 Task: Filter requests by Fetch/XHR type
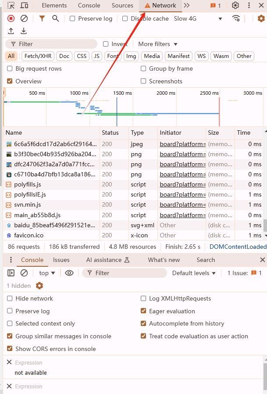(x=38, y=56)
